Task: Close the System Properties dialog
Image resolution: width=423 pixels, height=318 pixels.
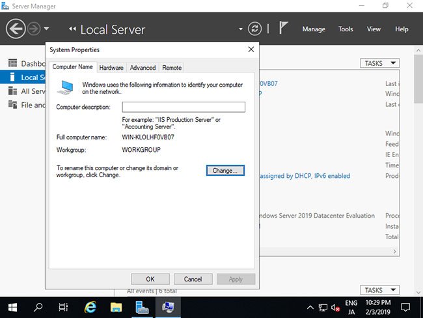Action: click(251, 50)
